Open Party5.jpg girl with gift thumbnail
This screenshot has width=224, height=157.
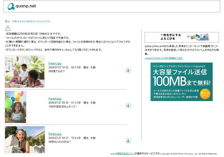(25, 140)
